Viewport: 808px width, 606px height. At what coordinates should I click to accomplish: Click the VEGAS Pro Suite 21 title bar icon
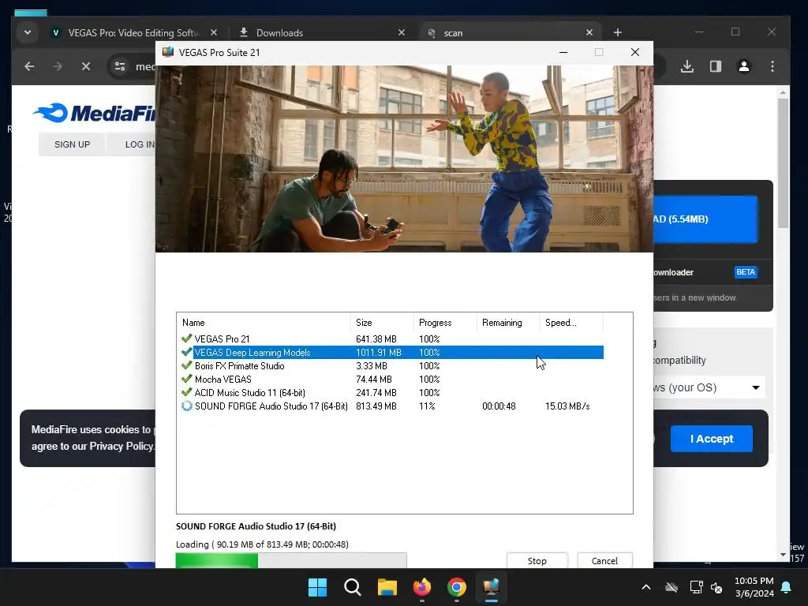[x=168, y=52]
